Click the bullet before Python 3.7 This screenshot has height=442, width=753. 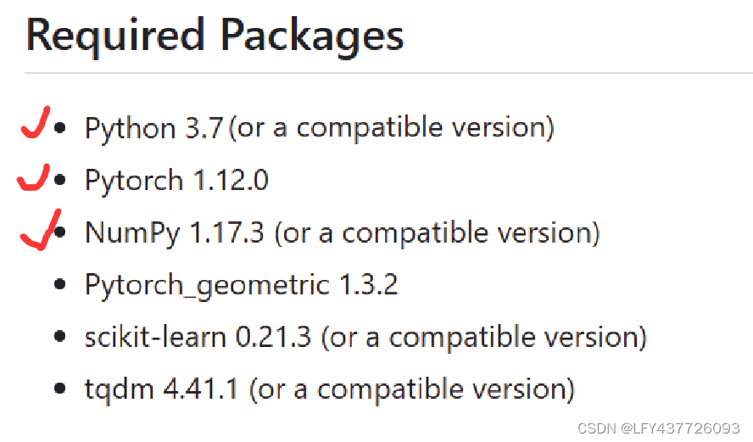click(x=59, y=128)
